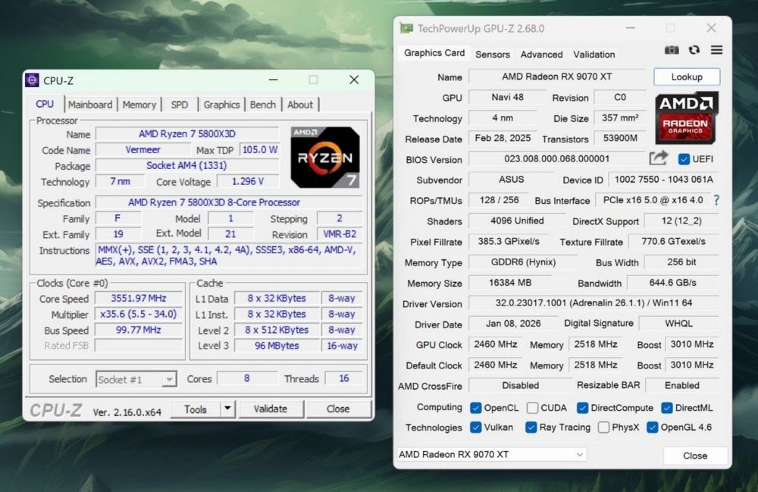Viewport: 758px width, 492px height.
Task: Click the CPU-Z Core Speed value 3551.97 MHz
Action: pyautogui.click(x=139, y=298)
